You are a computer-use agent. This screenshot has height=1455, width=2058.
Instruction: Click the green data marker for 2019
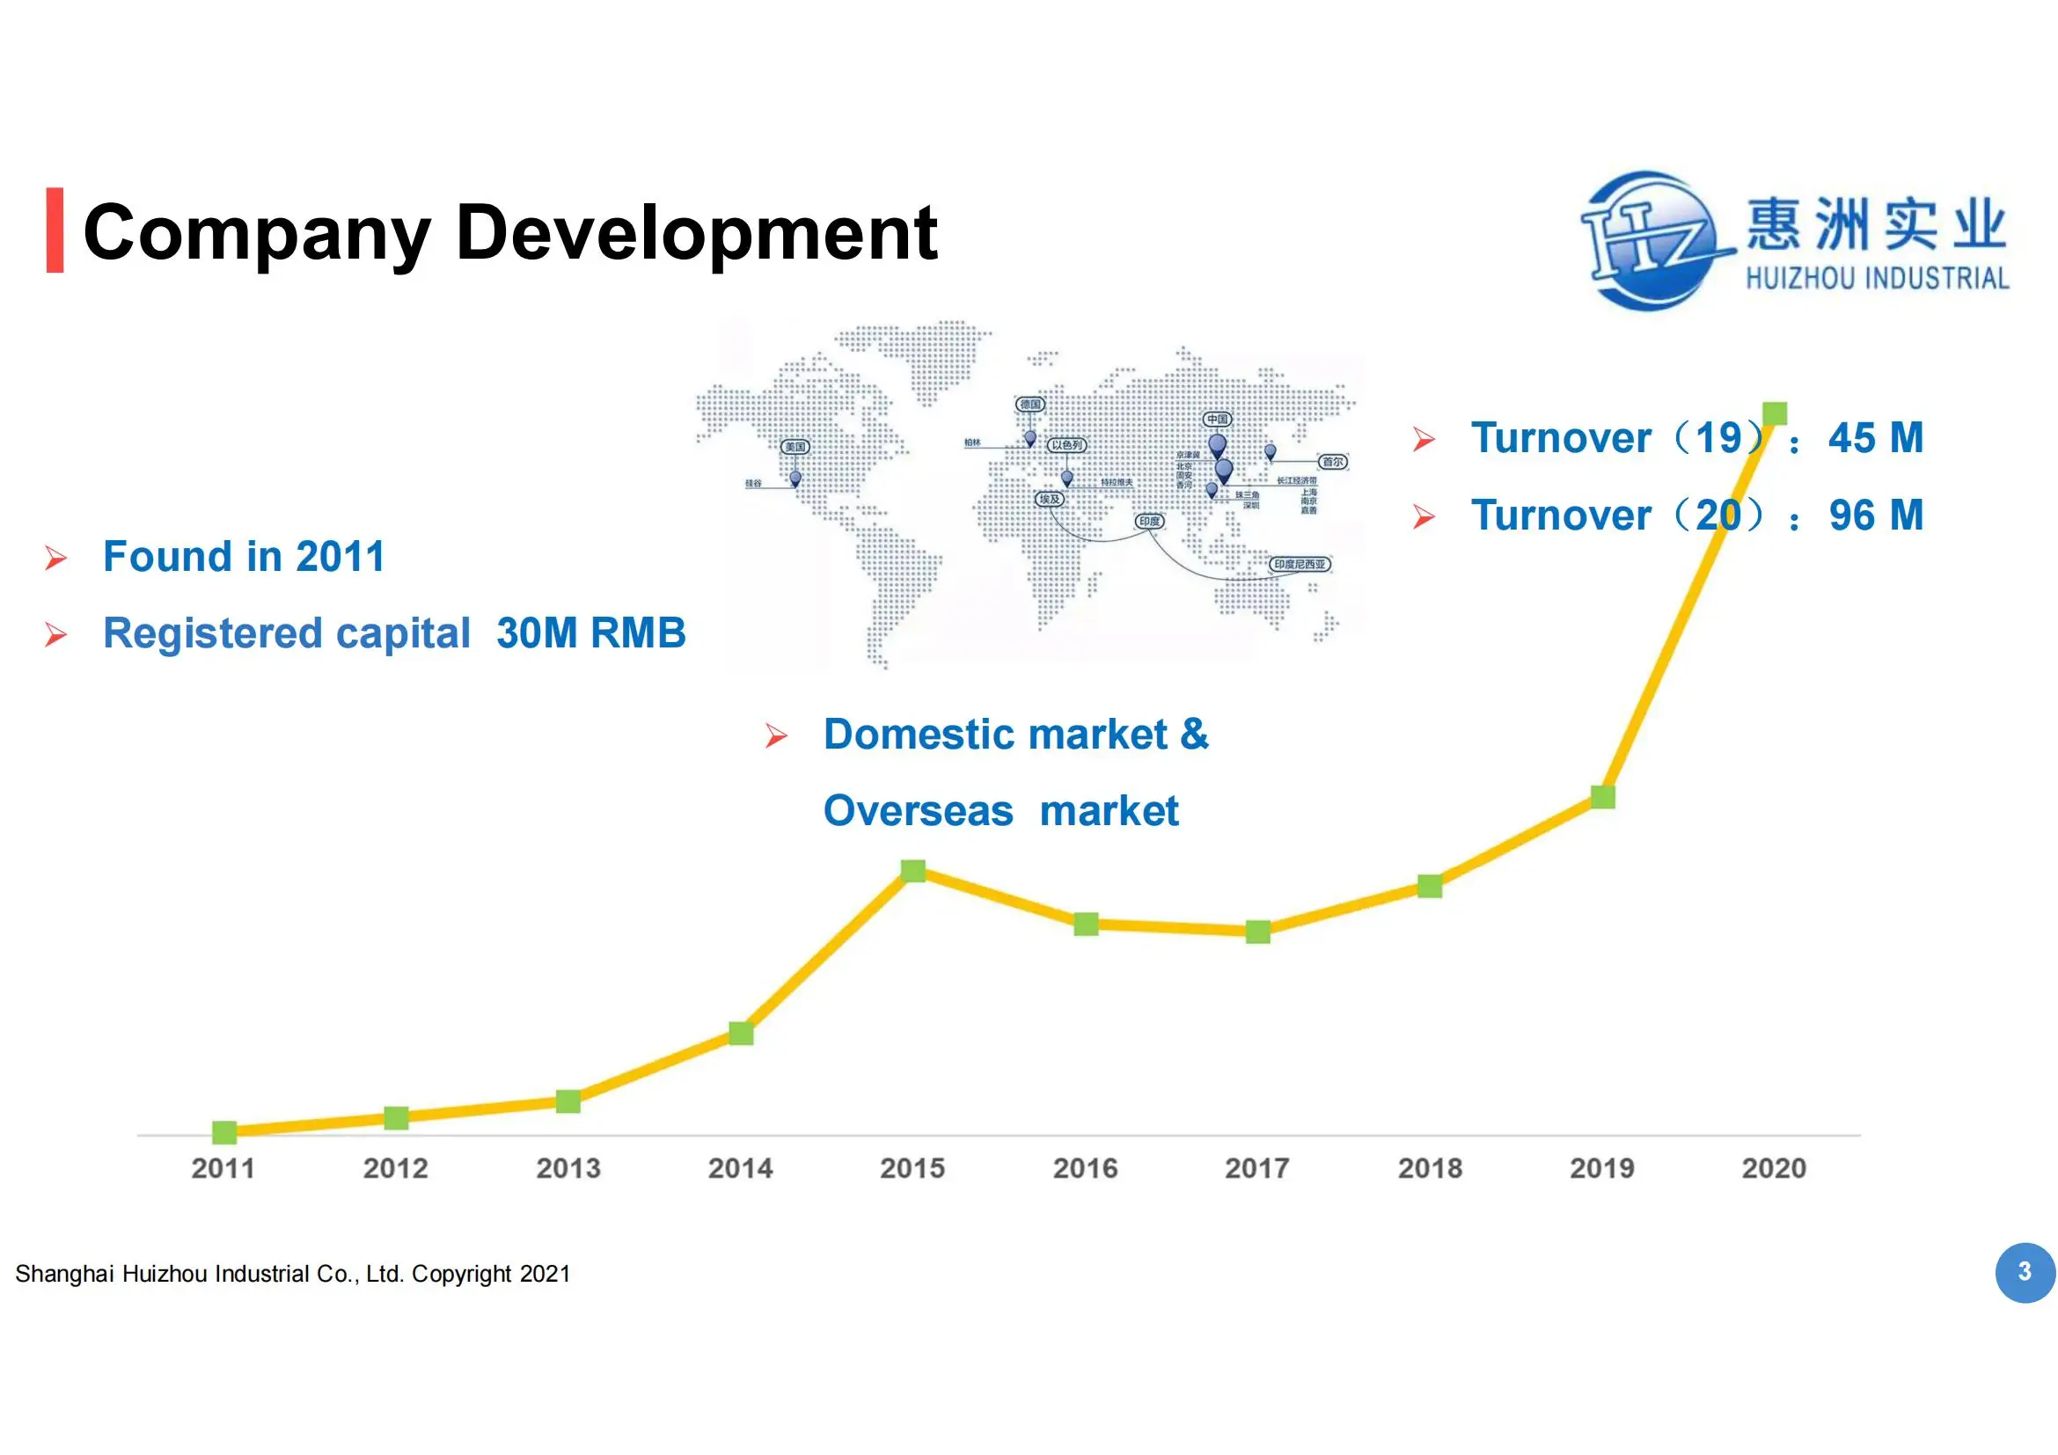point(1602,796)
